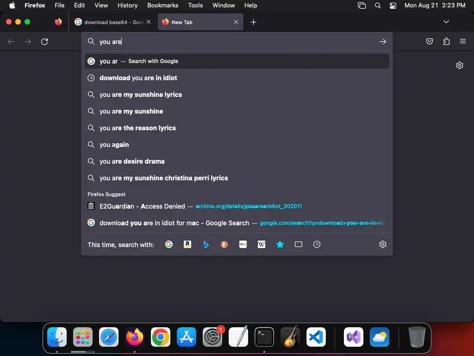Click the Go arrow in address bar
Image resolution: width=474 pixels, height=356 pixels.
click(x=383, y=41)
